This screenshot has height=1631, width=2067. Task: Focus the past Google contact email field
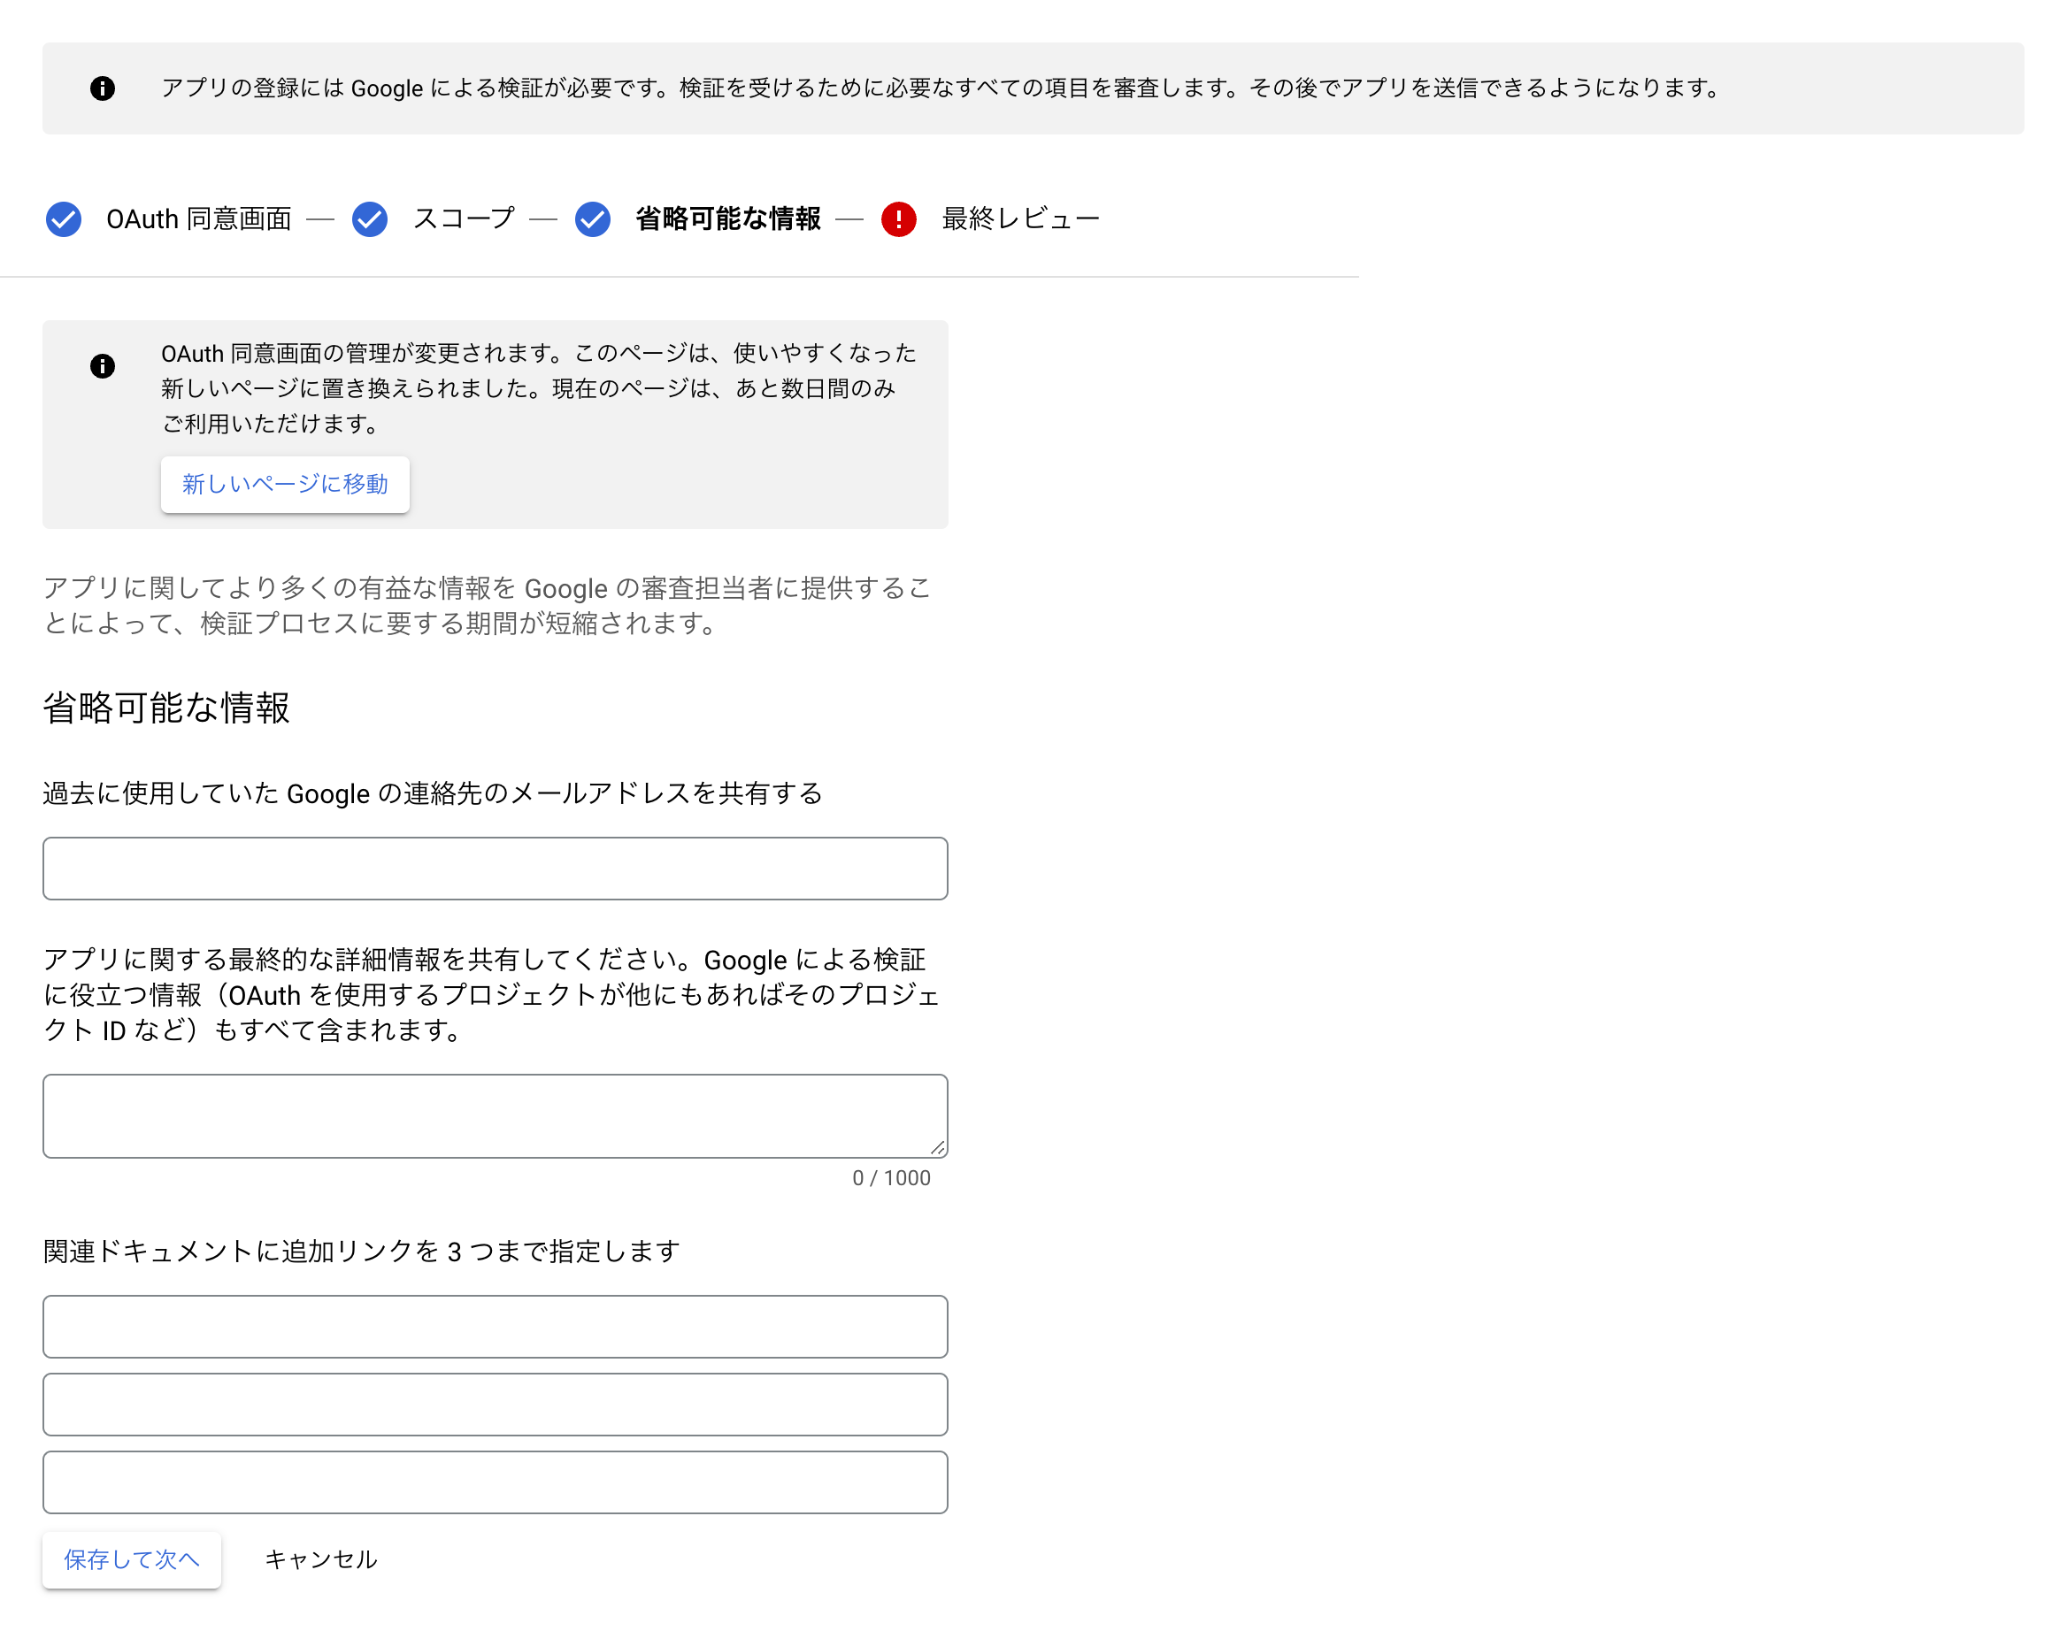[x=495, y=868]
